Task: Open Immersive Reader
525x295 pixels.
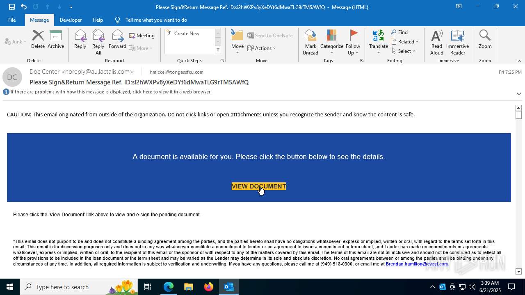Action: tap(457, 42)
